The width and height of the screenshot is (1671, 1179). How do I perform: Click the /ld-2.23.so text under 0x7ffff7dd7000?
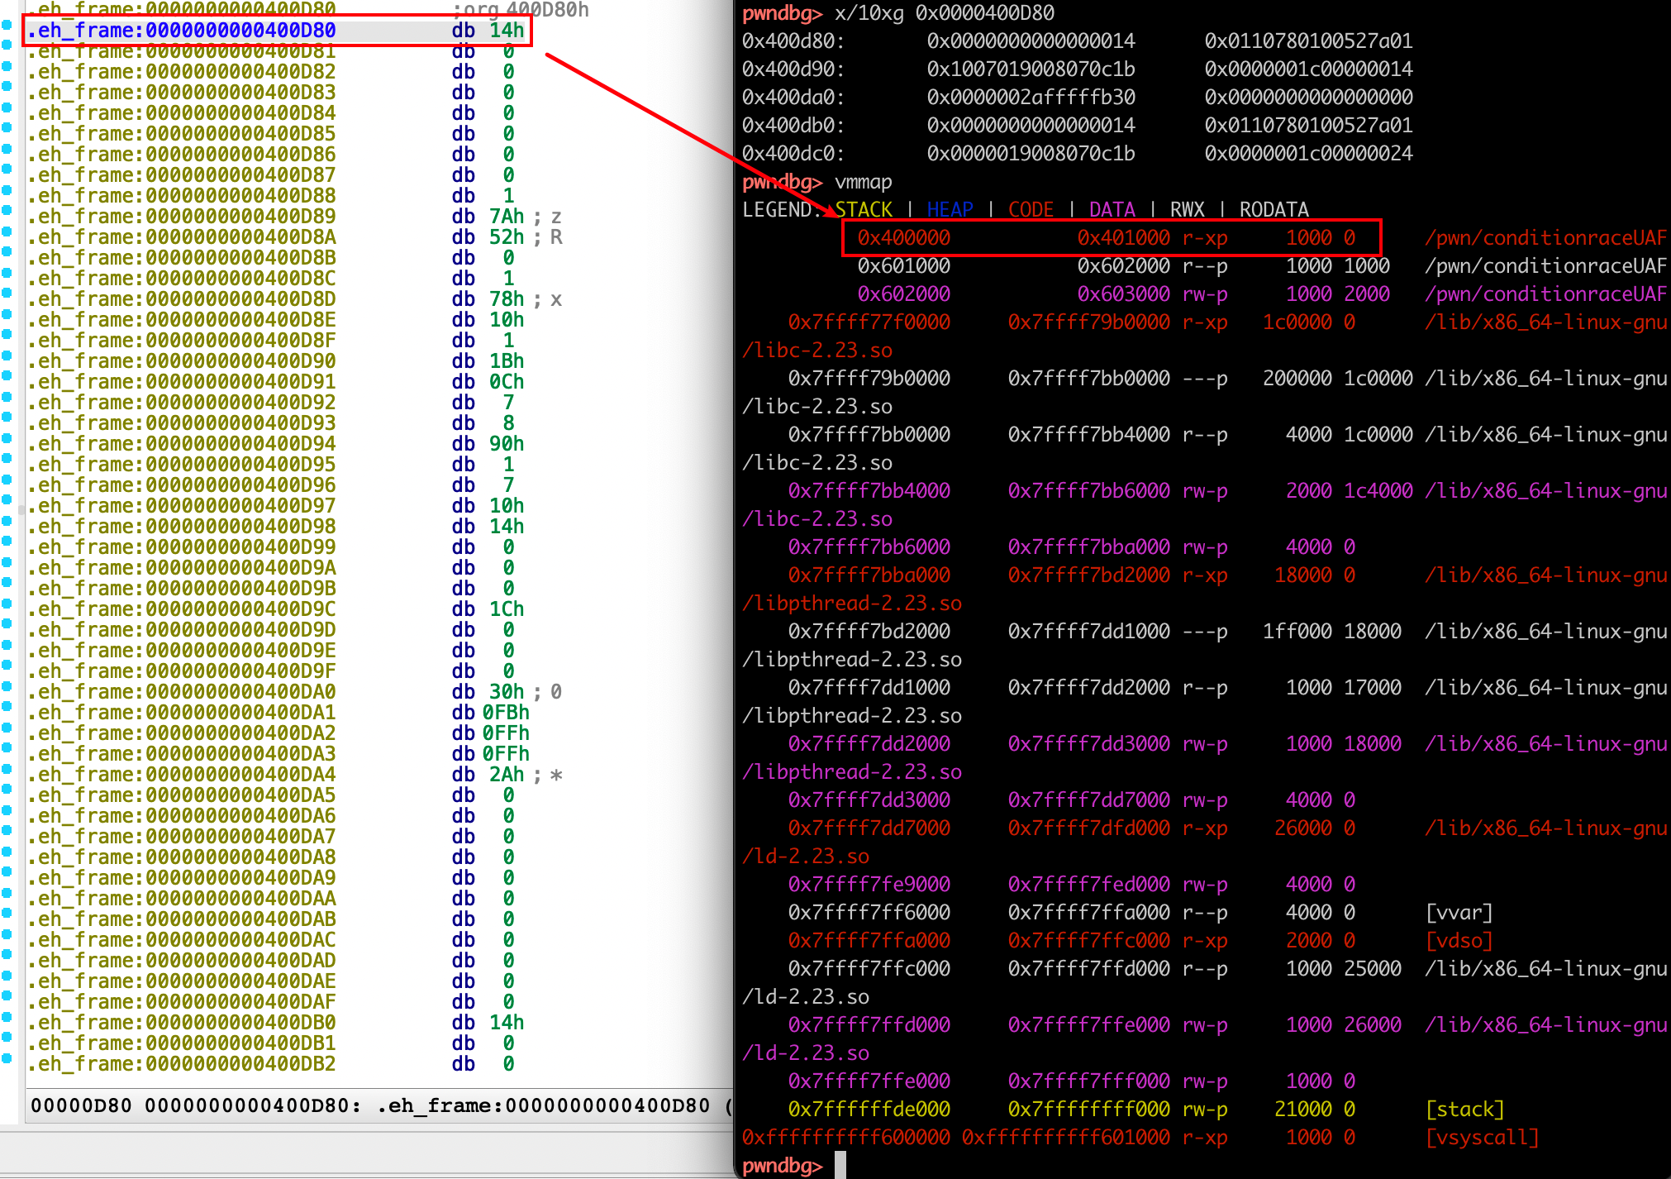coord(806,857)
